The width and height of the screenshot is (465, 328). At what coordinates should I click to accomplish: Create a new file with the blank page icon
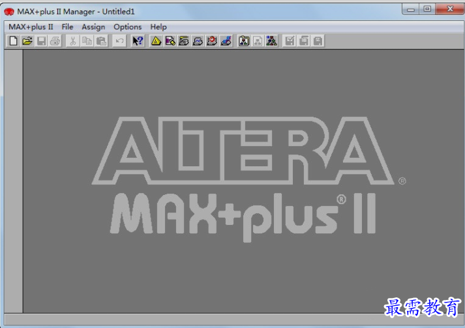13,41
